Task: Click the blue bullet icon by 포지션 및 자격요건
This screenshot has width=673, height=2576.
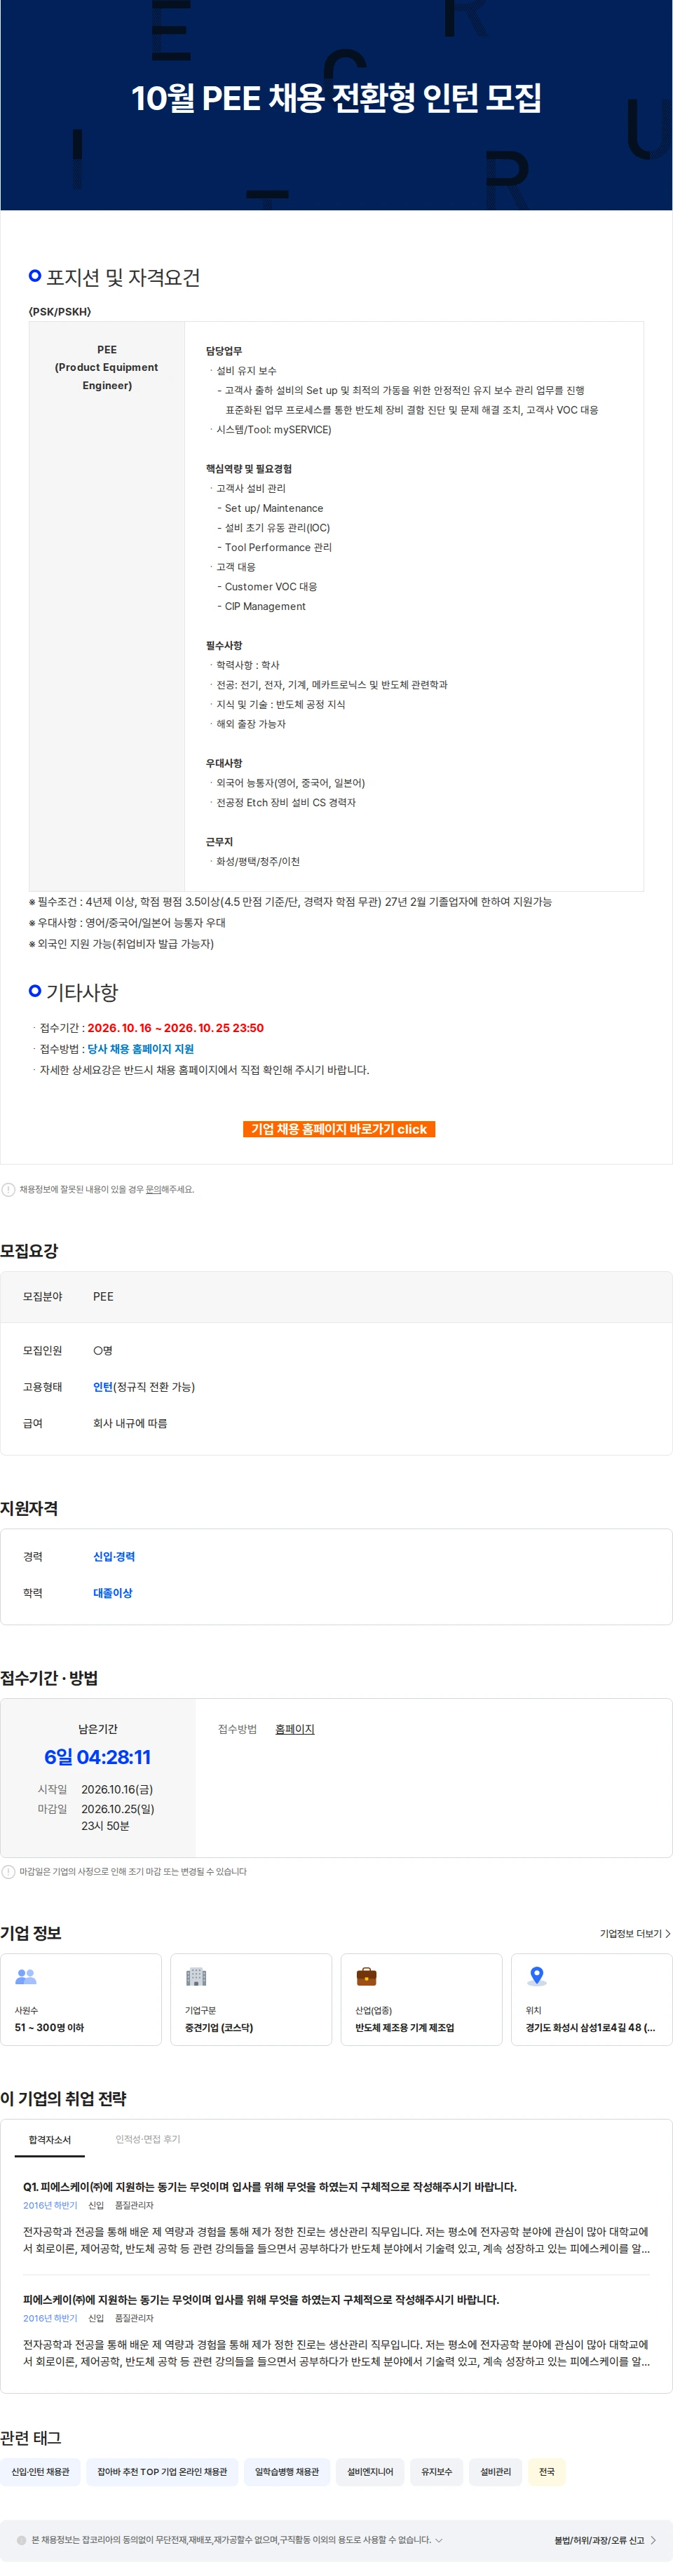Action: [x=35, y=275]
